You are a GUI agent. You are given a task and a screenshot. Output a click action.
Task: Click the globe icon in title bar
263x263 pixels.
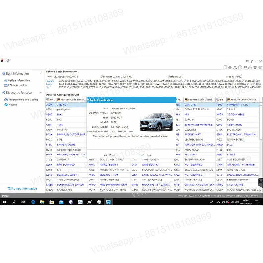tap(8, 60)
